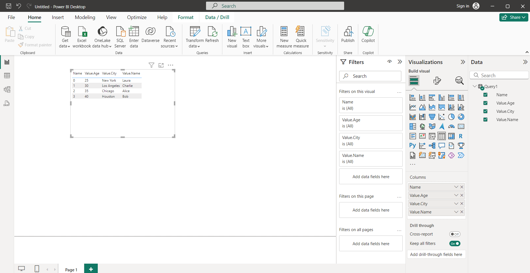Uncheck the Name field in the Data pane

pyautogui.click(x=486, y=95)
